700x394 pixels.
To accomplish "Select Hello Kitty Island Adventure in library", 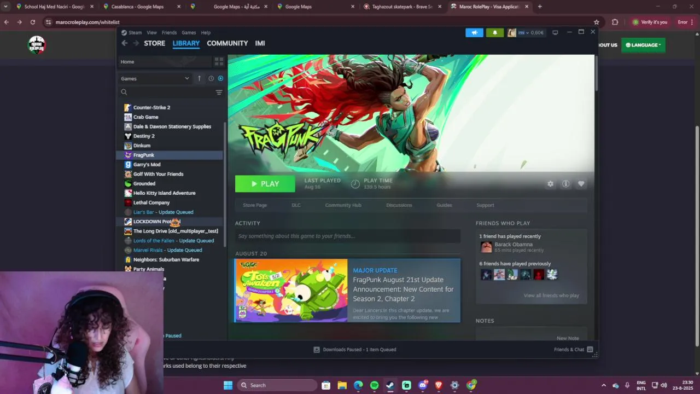I will [x=164, y=193].
